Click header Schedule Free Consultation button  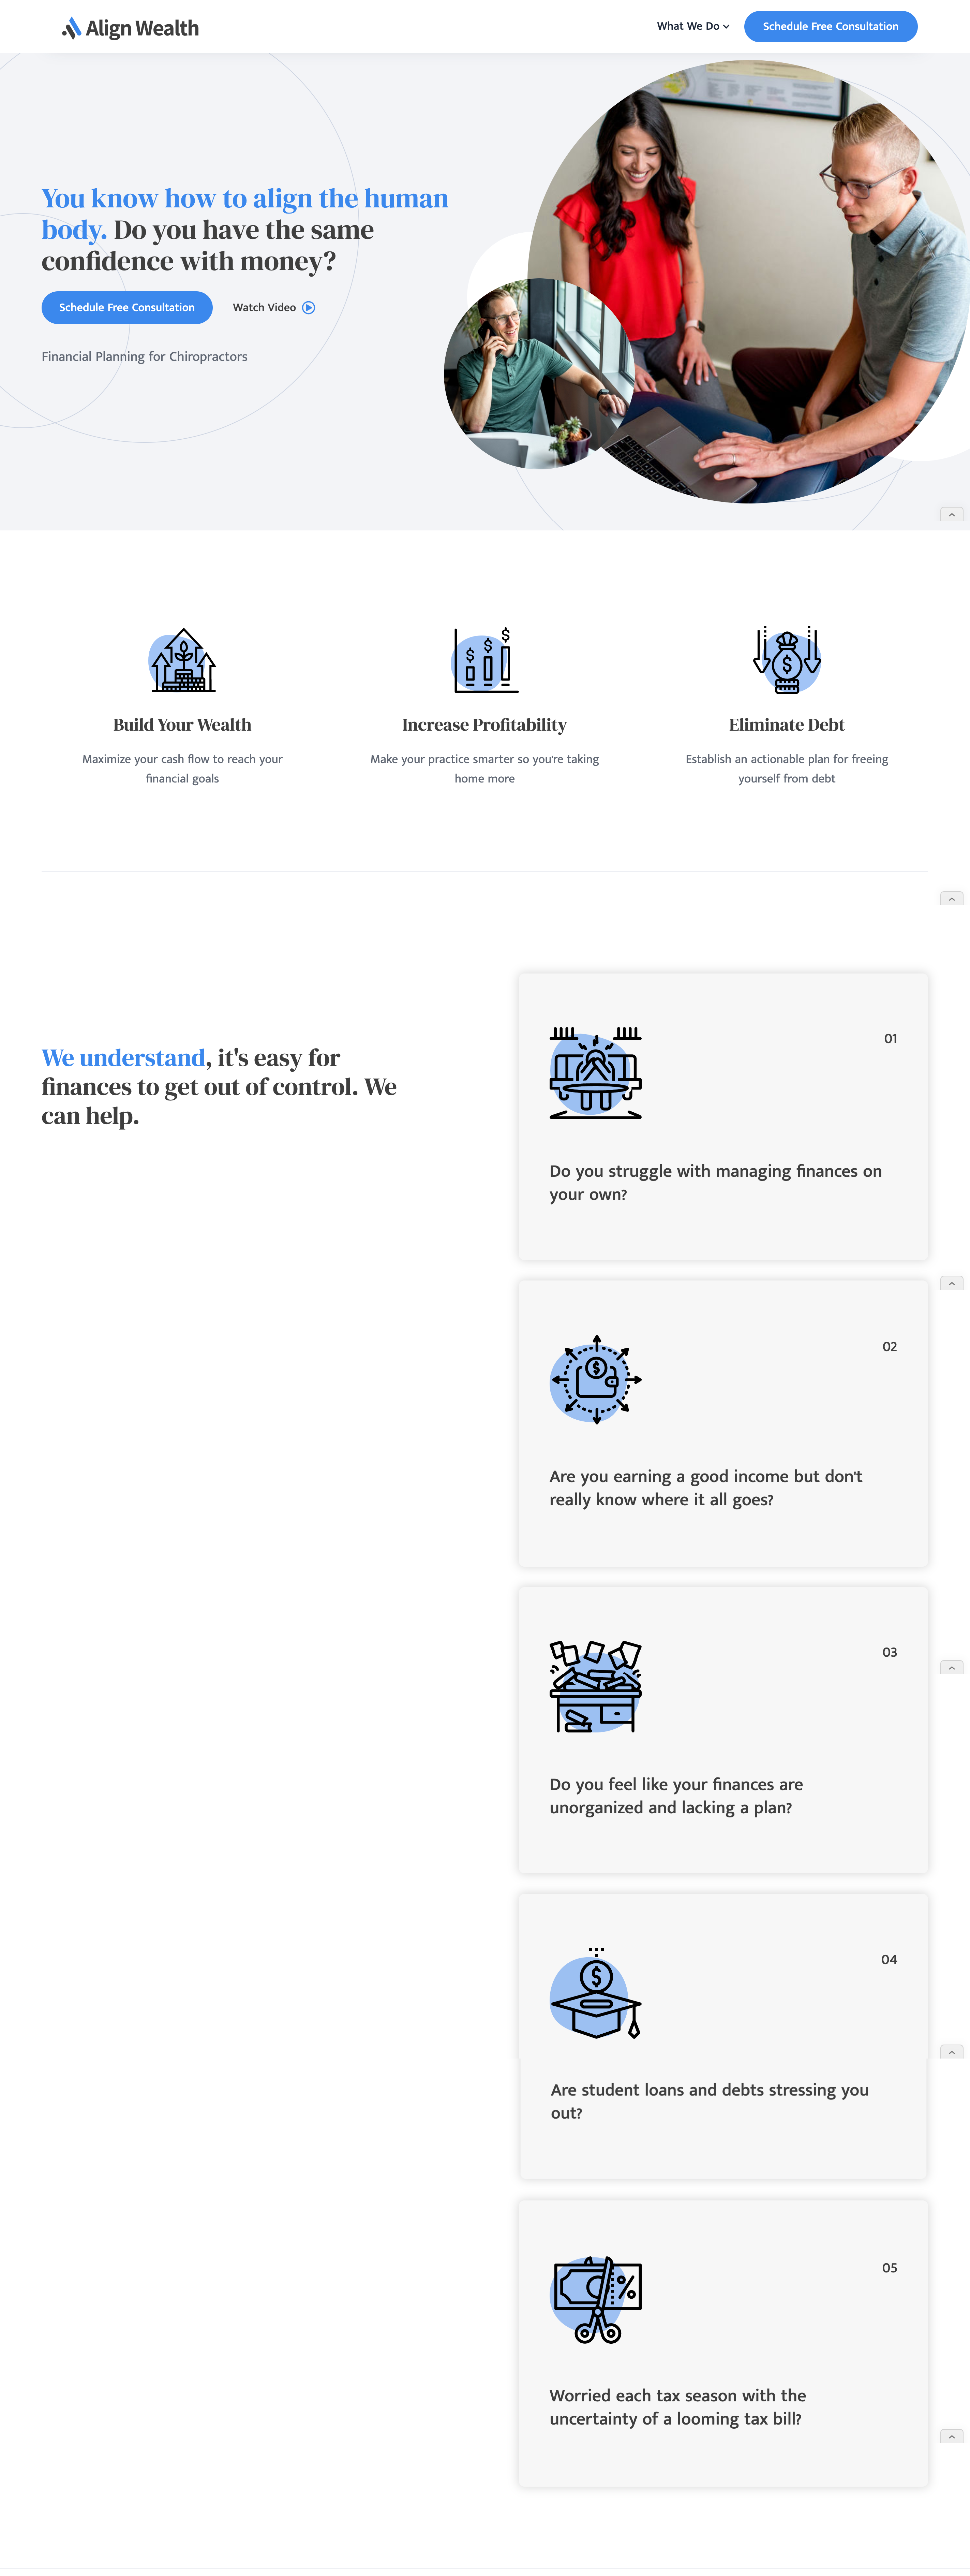tap(830, 26)
